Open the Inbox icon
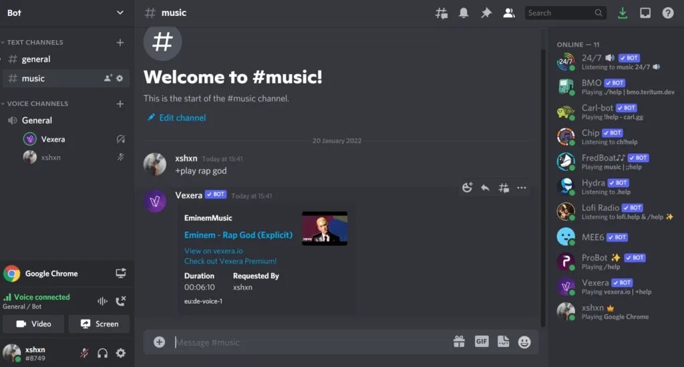This screenshot has width=684, height=367. click(x=645, y=13)
